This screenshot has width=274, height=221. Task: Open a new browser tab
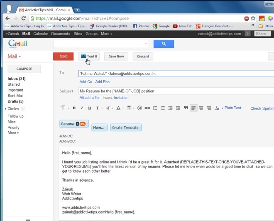77,10
